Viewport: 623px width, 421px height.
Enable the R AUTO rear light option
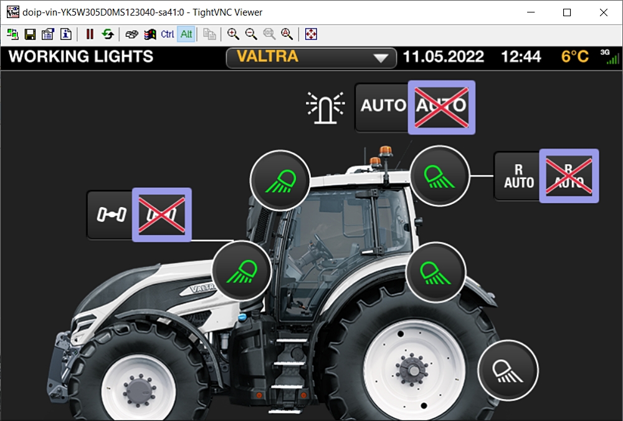[518, 176]
